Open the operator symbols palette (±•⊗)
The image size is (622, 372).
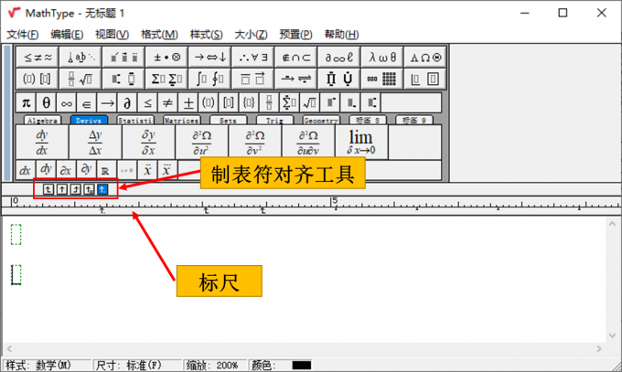(x=167, y=57)
